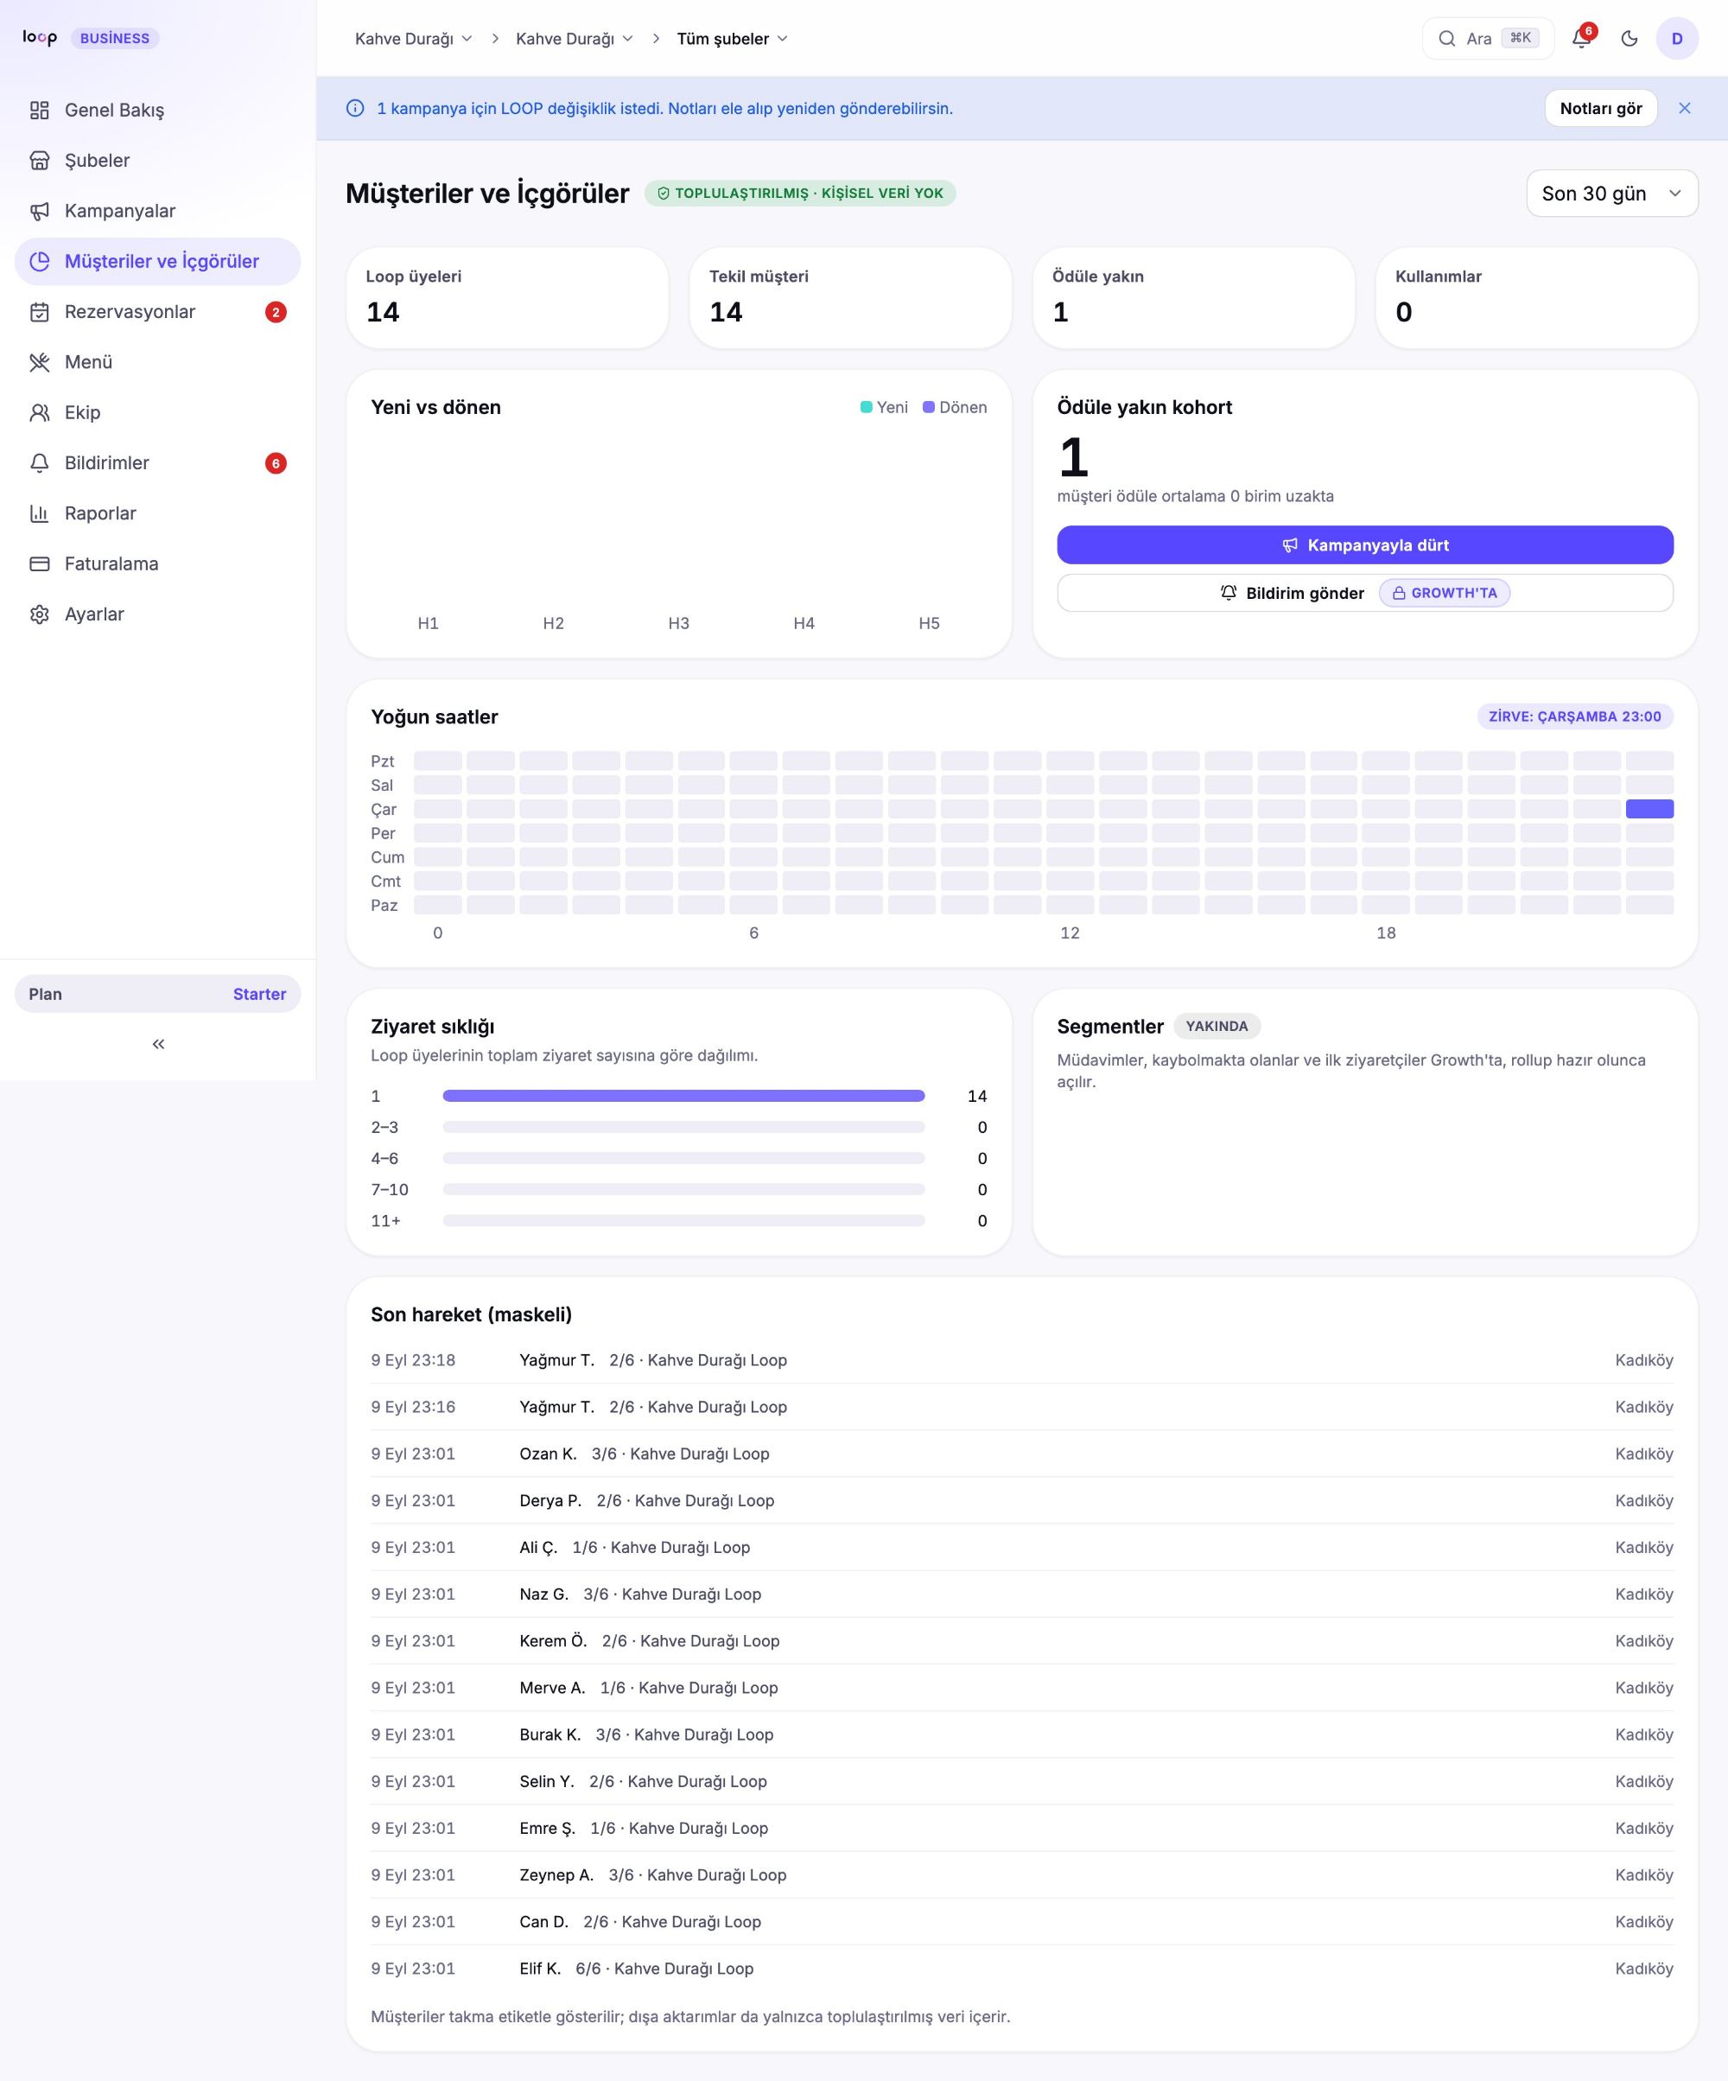The image size is (1728, 2081).
Task: Click Bildirim gönder button
Action: pyautogui.click(x=1364, y=593)
